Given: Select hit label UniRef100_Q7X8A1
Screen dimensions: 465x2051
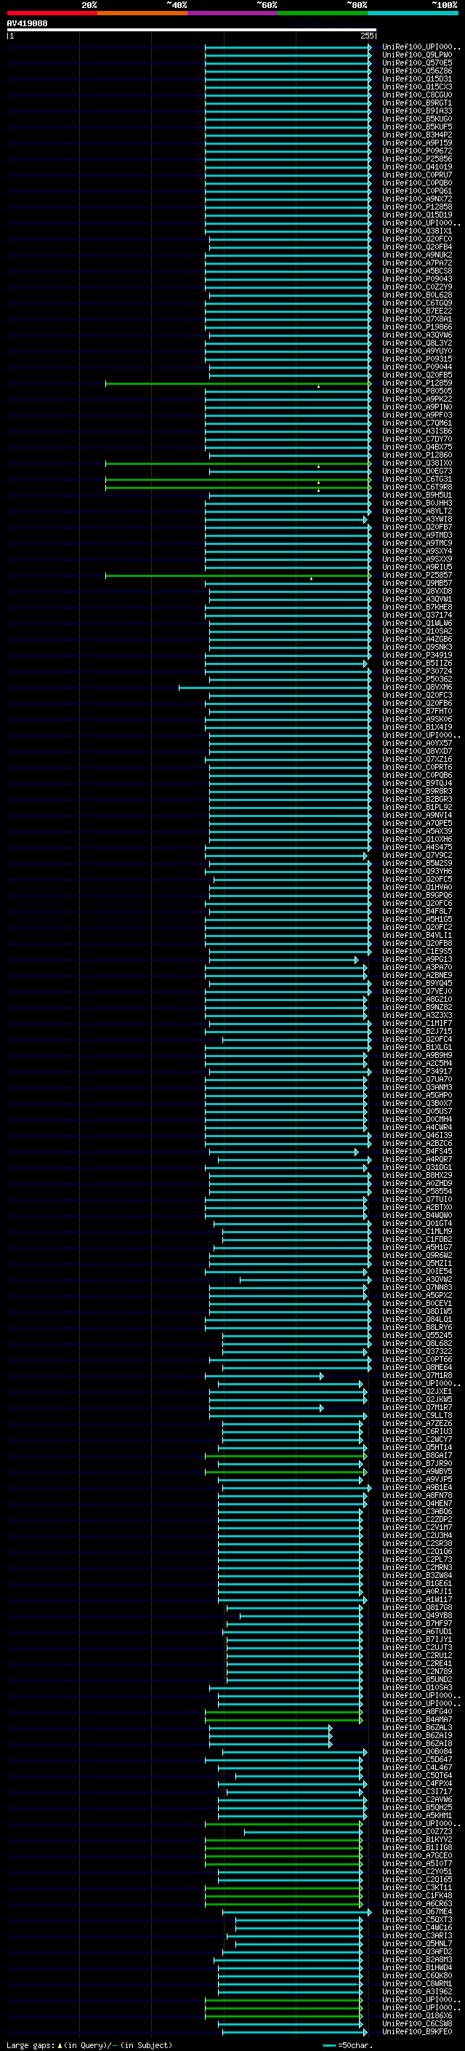Looking at the screenshot, I should (x=417, y=319).
